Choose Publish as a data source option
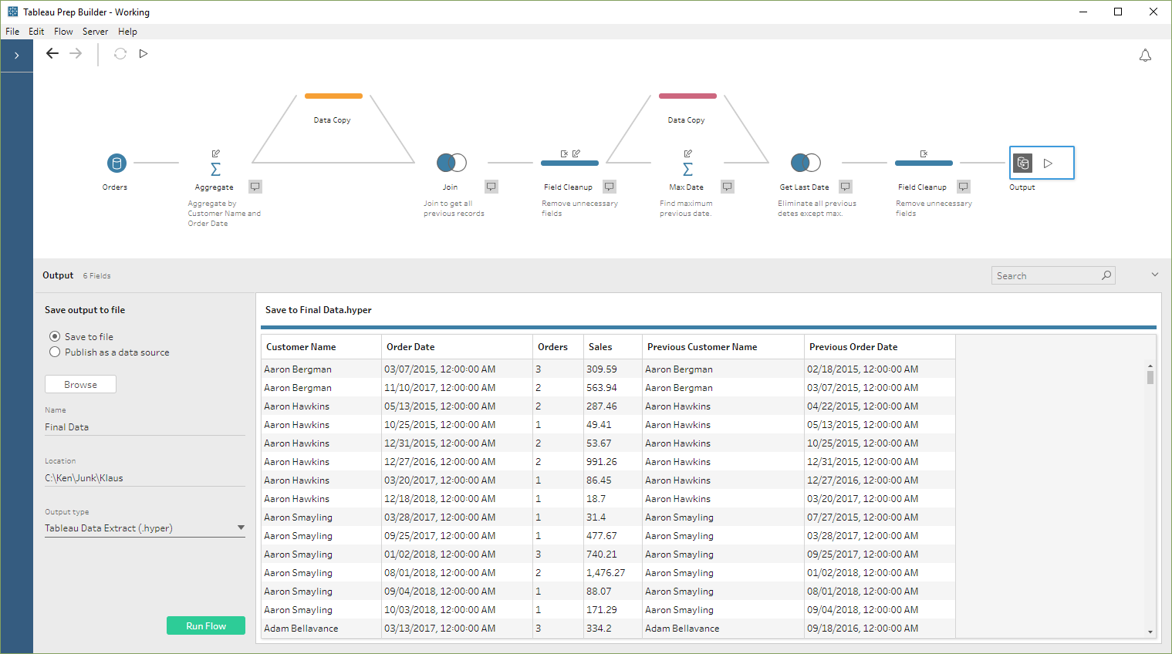Image resolution: width=1172 pixels, height=654 pixels. [x=55, y=352]
